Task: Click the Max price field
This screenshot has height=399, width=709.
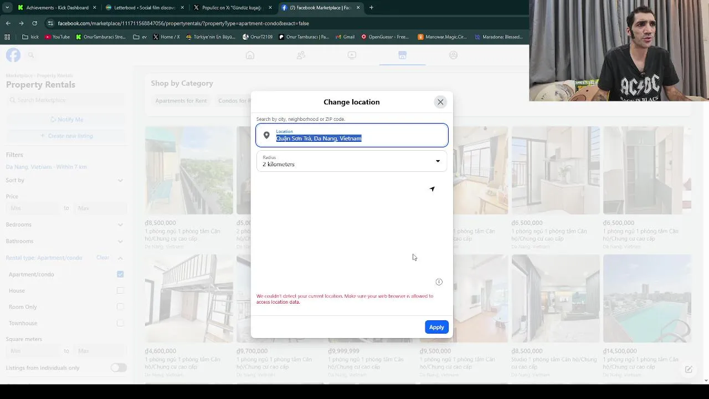Action: coord(100,208)
